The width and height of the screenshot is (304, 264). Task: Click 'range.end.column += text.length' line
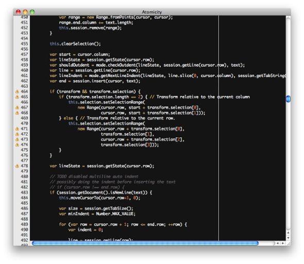coord(96,23)
